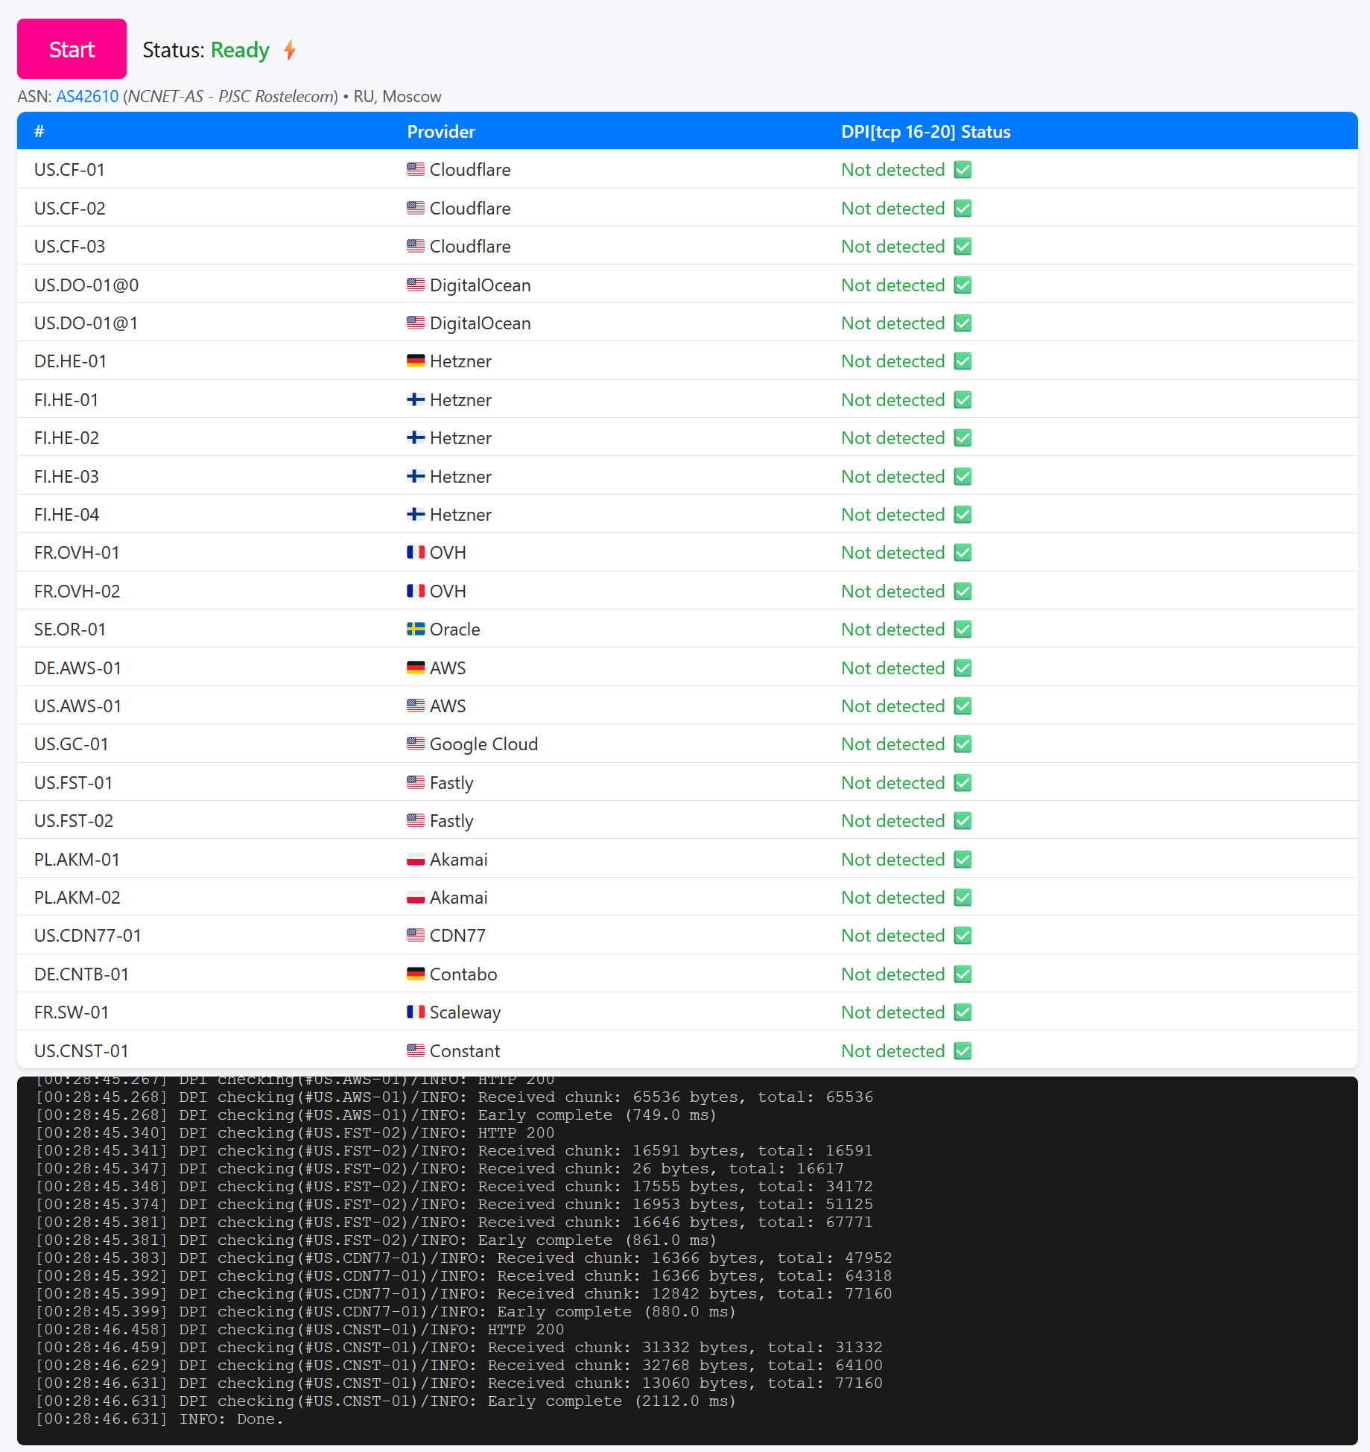
Task: Click the green checkmark in US.CF-02 row
Action: (963, 209)
